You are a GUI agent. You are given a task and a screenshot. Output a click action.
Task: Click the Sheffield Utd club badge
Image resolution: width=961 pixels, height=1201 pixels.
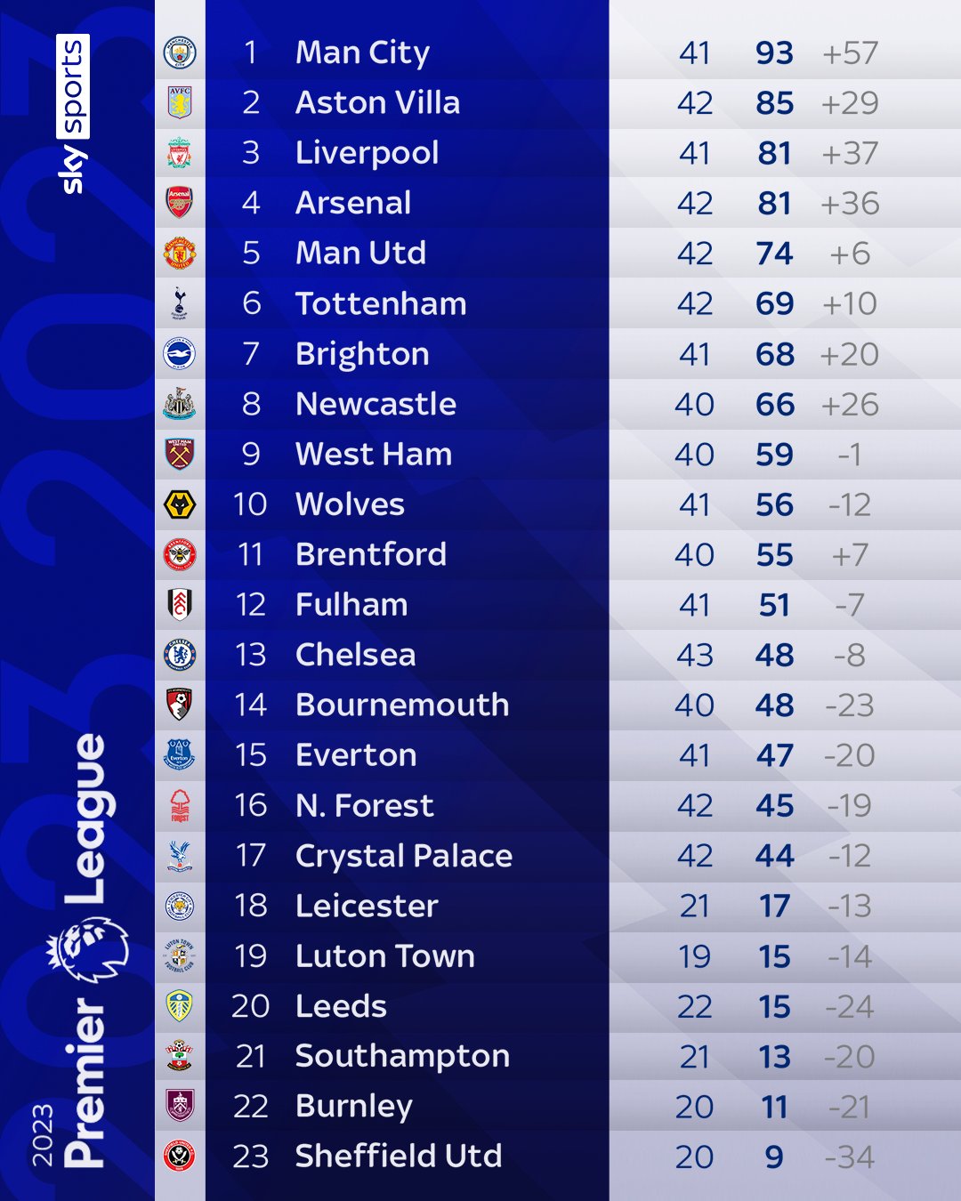(x=180, y=1156)
